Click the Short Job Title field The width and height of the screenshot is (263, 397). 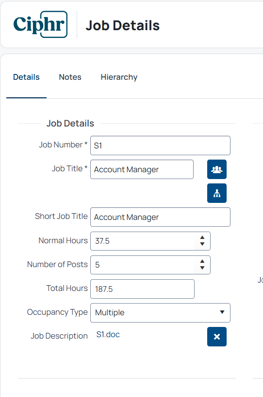160,217
